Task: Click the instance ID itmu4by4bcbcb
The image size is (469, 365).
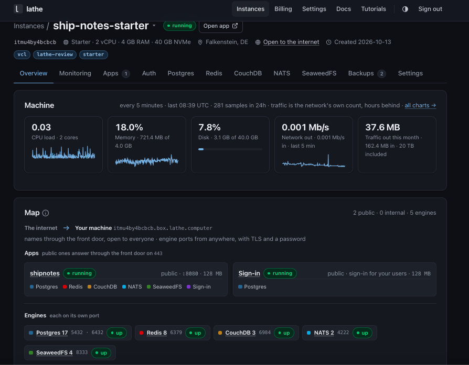Action: (35, 42)
